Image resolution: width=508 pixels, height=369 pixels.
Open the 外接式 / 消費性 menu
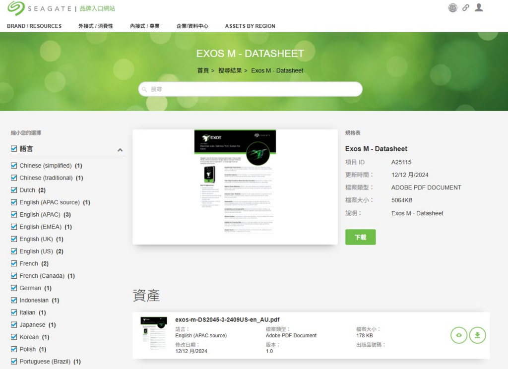(x=96, y=26)
